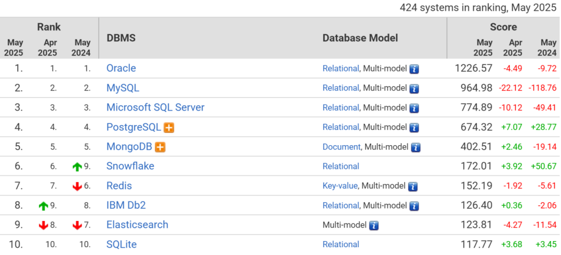Click orange plus icon beside PostgreSQL
This screenshot has width=561, height=255.
tap(169, 127)
